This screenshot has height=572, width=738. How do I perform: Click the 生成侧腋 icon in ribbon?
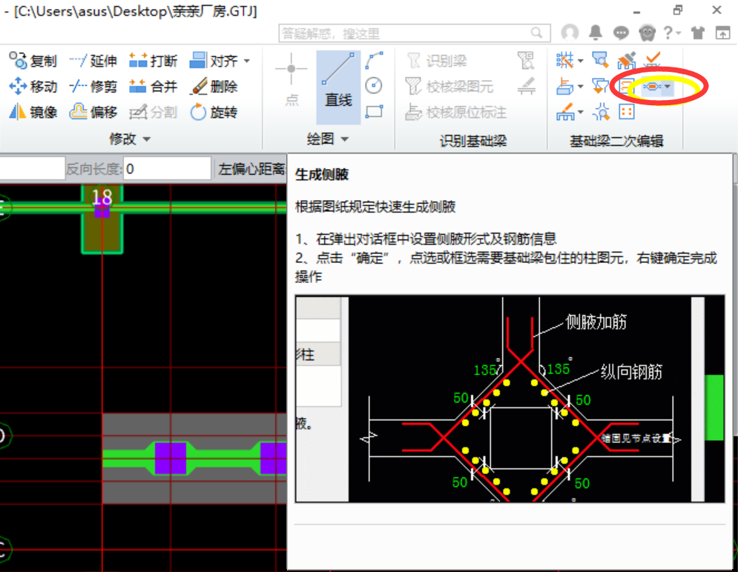pyautogui.click(x=651, y=87)
